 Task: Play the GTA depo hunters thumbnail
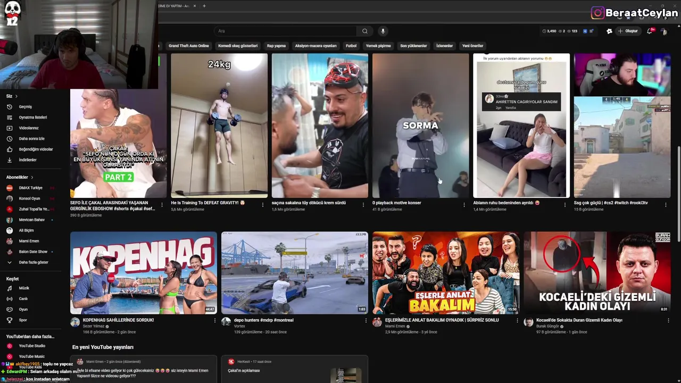[x=295, y=272]
